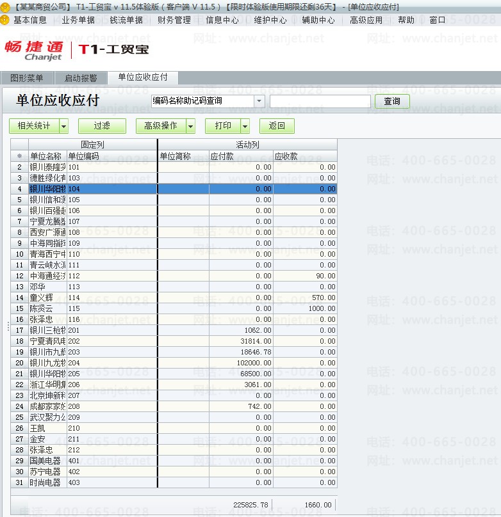Click the 1062.00 payable cell
The height and width of the screenshot is (517, 501).
242,330
